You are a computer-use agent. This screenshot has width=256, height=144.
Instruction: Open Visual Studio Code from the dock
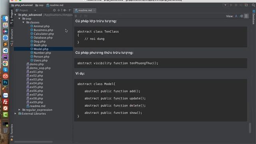click(5, 51)
